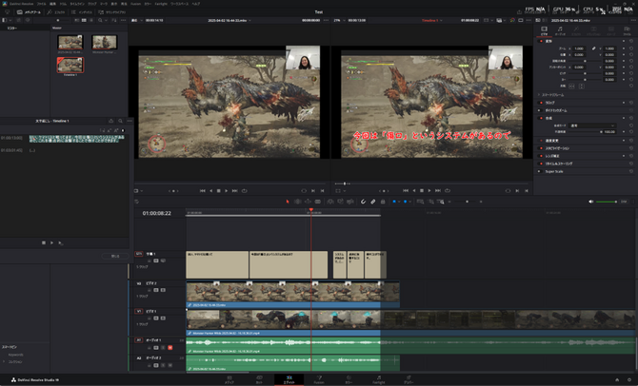The width and height of the screenshot is (638, 386).
Task: Switch to the Edit page icon
Action: [289, 378]
